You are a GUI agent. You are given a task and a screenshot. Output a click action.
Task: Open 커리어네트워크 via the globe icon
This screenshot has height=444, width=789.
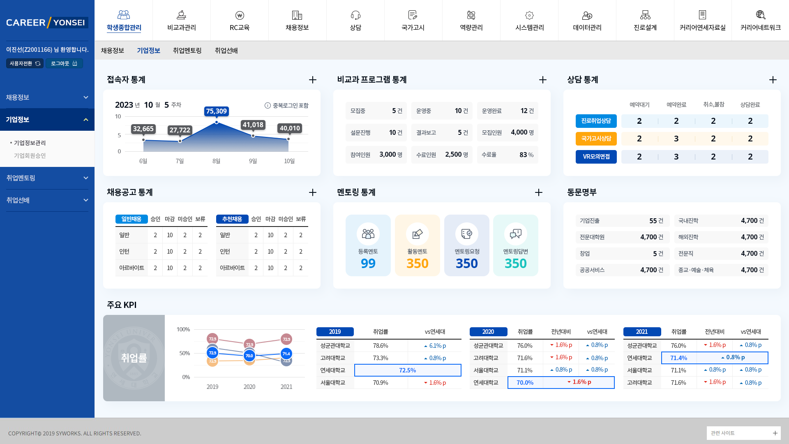pos(761,15)
